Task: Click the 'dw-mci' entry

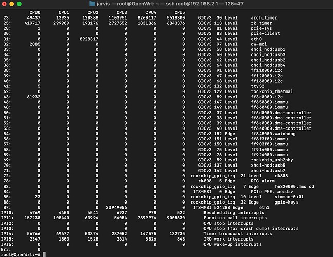Action: 258,44
